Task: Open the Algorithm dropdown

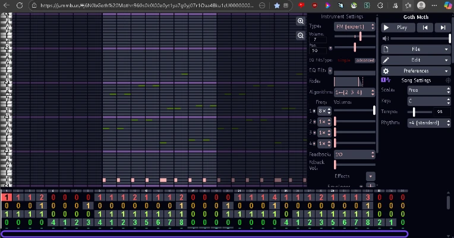Action: 355,92
